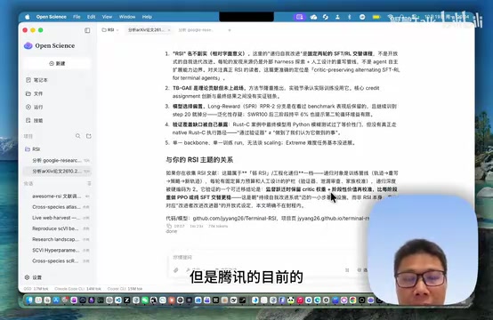
Task: Open session Live web harvest
Action: pyautogui.click(x=57, y=218)
